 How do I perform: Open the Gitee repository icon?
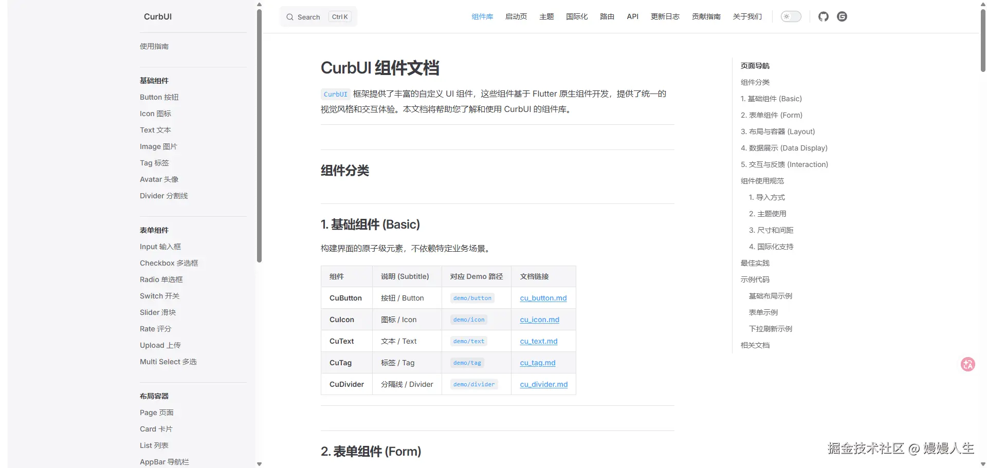842,16
